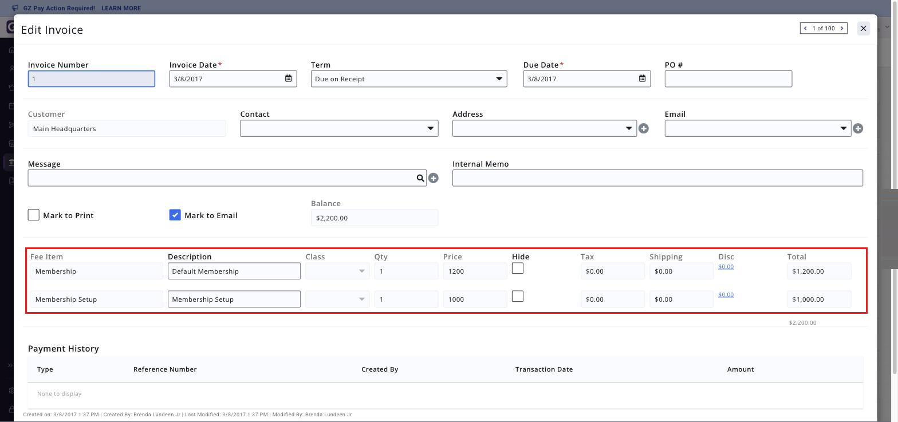
Task: Open the Invoice Date calendar picker
Action: [289, 78]
